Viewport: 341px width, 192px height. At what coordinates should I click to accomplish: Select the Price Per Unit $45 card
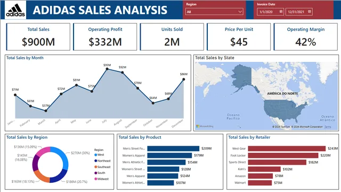[239, 37]
